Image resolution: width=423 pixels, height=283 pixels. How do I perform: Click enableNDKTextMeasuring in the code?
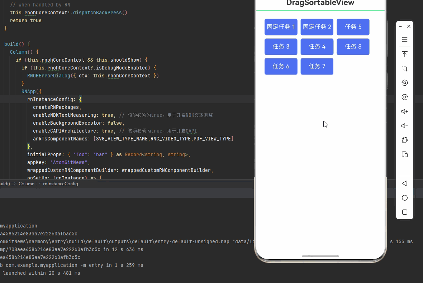click(65, 115)
